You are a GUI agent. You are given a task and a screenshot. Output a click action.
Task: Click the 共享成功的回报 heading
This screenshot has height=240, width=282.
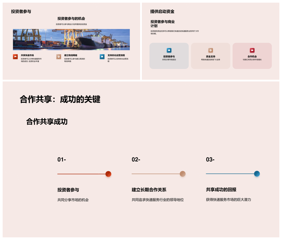pos(221,190)
